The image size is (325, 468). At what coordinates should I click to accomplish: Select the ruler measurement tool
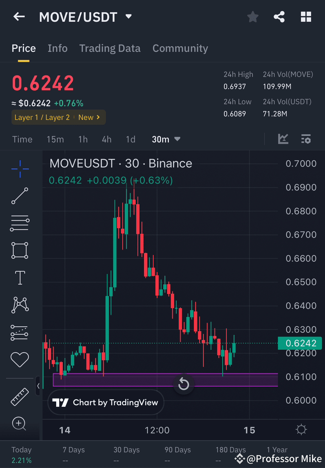[20, 396]
